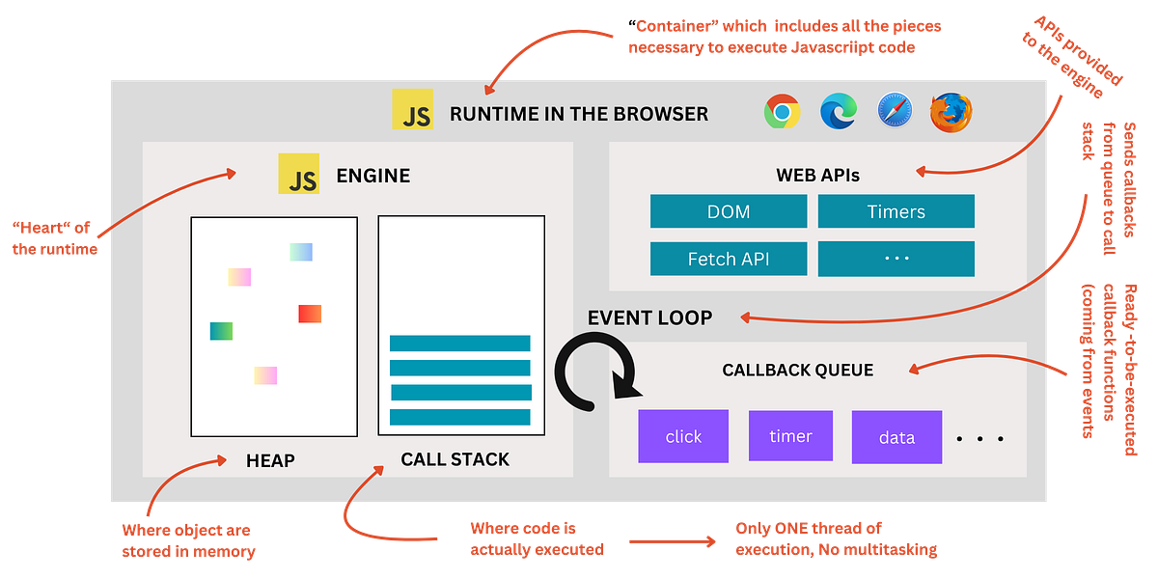The width and height of the screenshot is (1158, 579).
Task: Select the JS logo beside the Engine label
Action: click(x=299, y=176)
